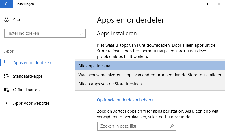Choose 'Waarschuw me alvorens apps' option
The image size is (225, 134).
tap(150, 75)
